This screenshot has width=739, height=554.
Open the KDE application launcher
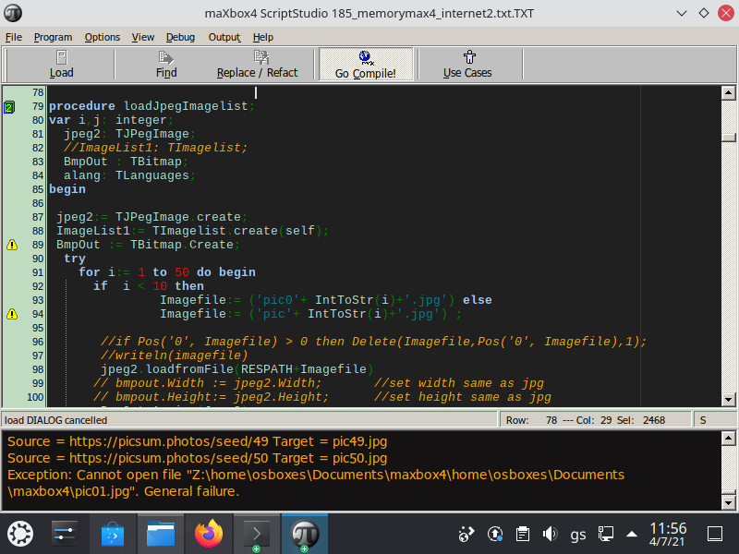20,534
